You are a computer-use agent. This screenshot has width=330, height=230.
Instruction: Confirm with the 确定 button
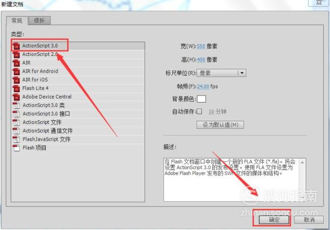pyautogui.click(x=274, y=220)
